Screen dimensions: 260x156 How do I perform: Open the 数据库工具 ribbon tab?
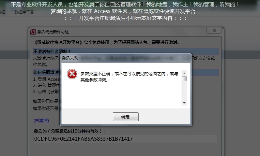tap(24, 12)
